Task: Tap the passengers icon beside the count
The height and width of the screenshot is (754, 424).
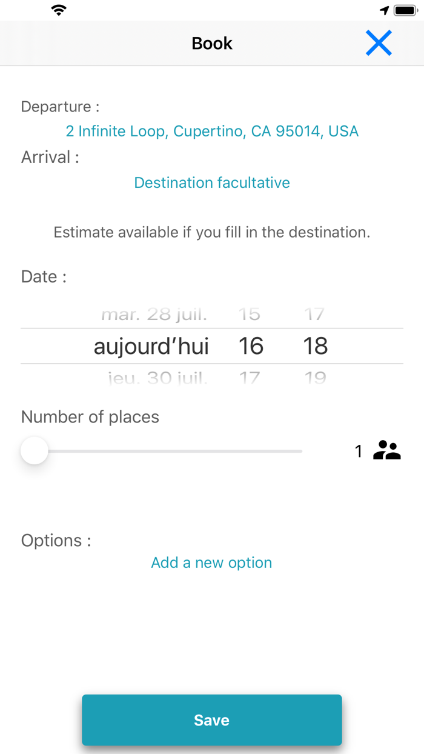Action: tap(386, 450)
